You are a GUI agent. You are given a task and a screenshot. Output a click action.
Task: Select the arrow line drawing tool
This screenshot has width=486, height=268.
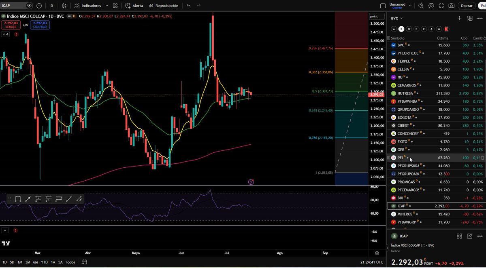(28, 198)
